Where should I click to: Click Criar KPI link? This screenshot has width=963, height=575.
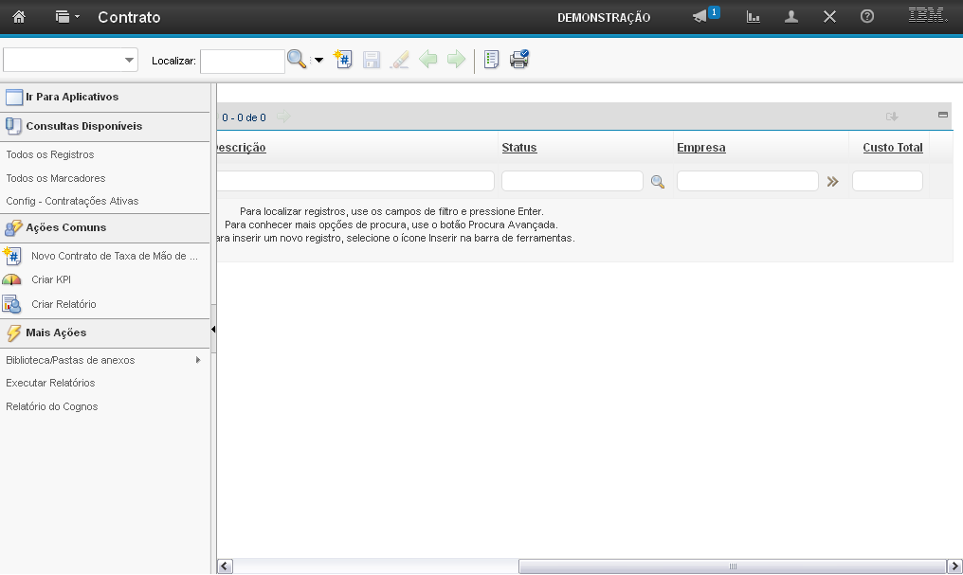coord(51,279)
